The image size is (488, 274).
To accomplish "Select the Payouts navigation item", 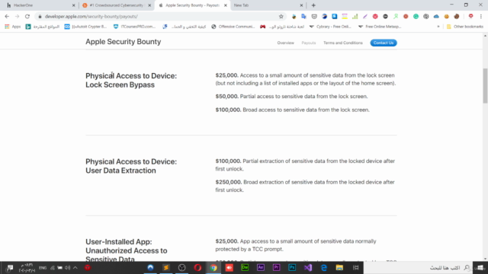I will coord(308,43).
